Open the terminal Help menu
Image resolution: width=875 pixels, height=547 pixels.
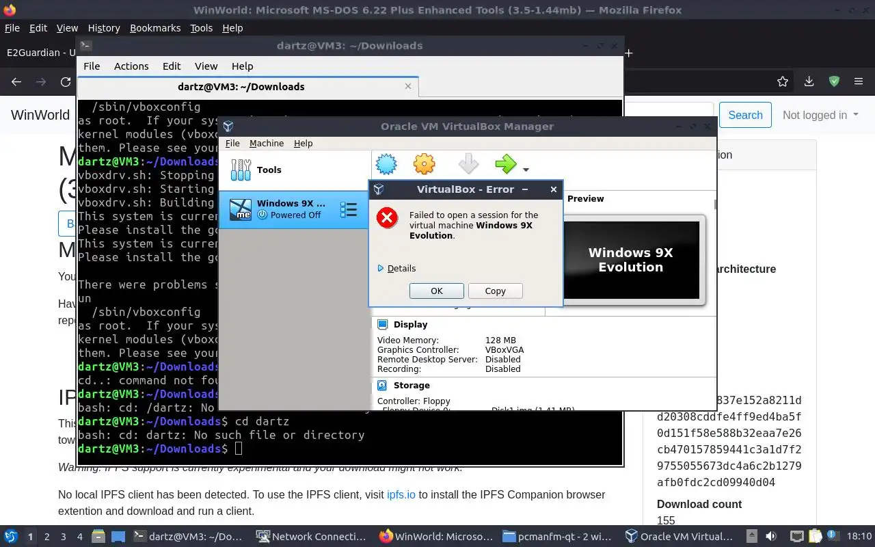coord(242,66)
